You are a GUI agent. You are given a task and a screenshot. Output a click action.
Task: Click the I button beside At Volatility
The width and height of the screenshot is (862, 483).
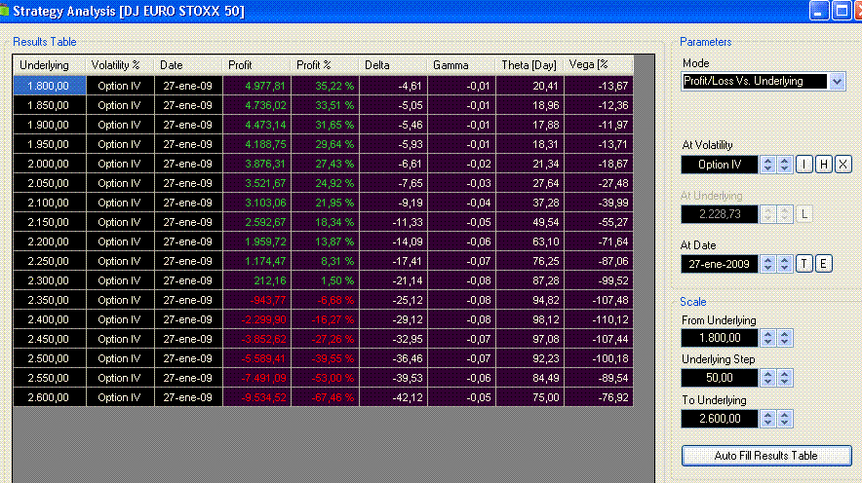803,165
